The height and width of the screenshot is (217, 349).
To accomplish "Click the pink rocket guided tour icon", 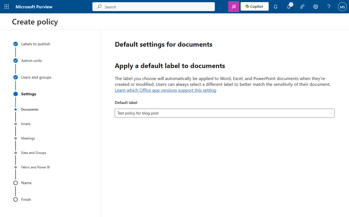I will pyautogui.click(x=234, y=6).
